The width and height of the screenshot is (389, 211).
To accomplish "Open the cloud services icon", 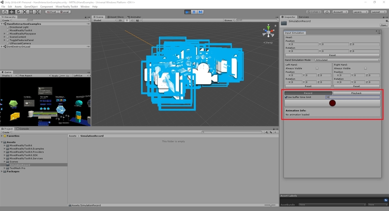I will coord(327,12).
